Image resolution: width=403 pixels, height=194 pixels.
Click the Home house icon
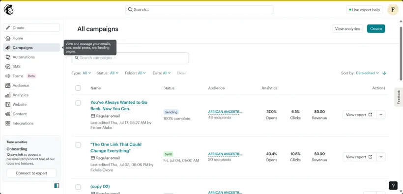[x=8, y=38]
